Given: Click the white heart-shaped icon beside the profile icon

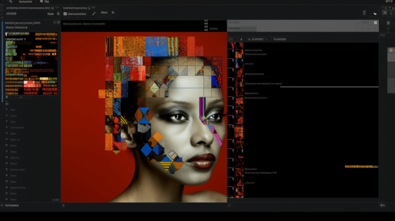Looking at the screenshot, I should [x=375, y=14].
